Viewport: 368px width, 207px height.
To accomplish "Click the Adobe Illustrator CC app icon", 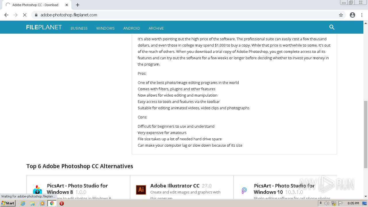I will click(x=141, y=190).
